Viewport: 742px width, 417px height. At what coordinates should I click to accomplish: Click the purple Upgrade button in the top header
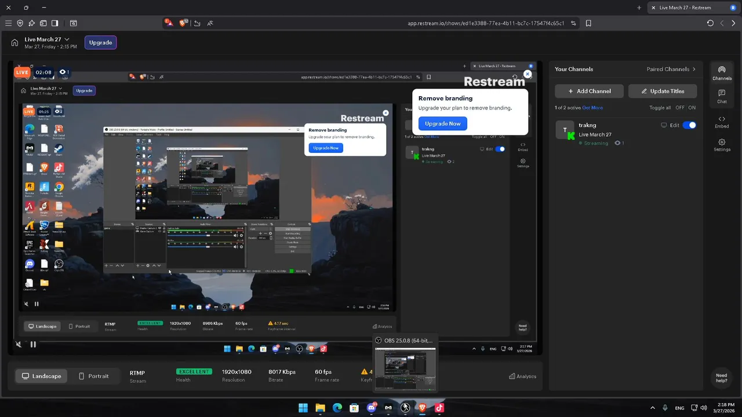pyautogui.click(x=100, y=42)
